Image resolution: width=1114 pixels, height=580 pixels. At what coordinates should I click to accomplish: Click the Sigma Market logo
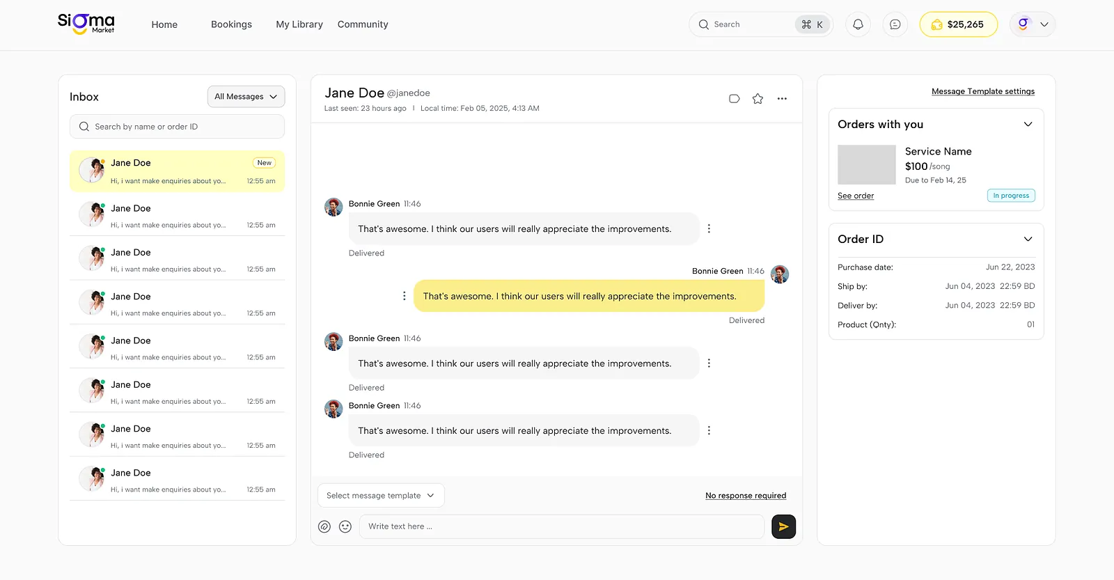(86, 24)
